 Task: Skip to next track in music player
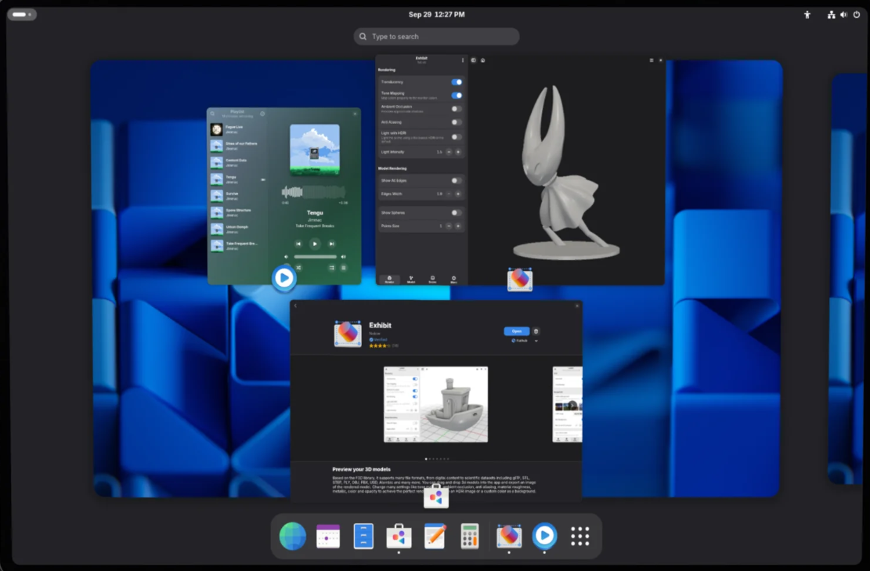click(x=332, y=244)
